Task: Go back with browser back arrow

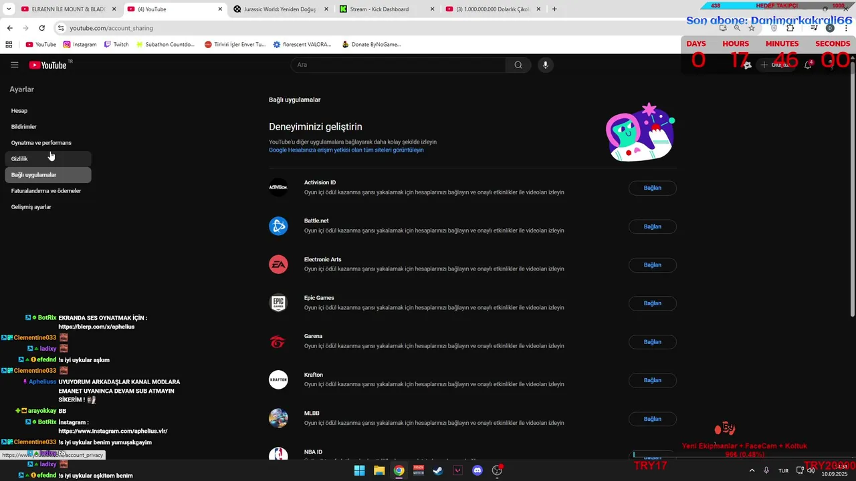Action: 9,28
